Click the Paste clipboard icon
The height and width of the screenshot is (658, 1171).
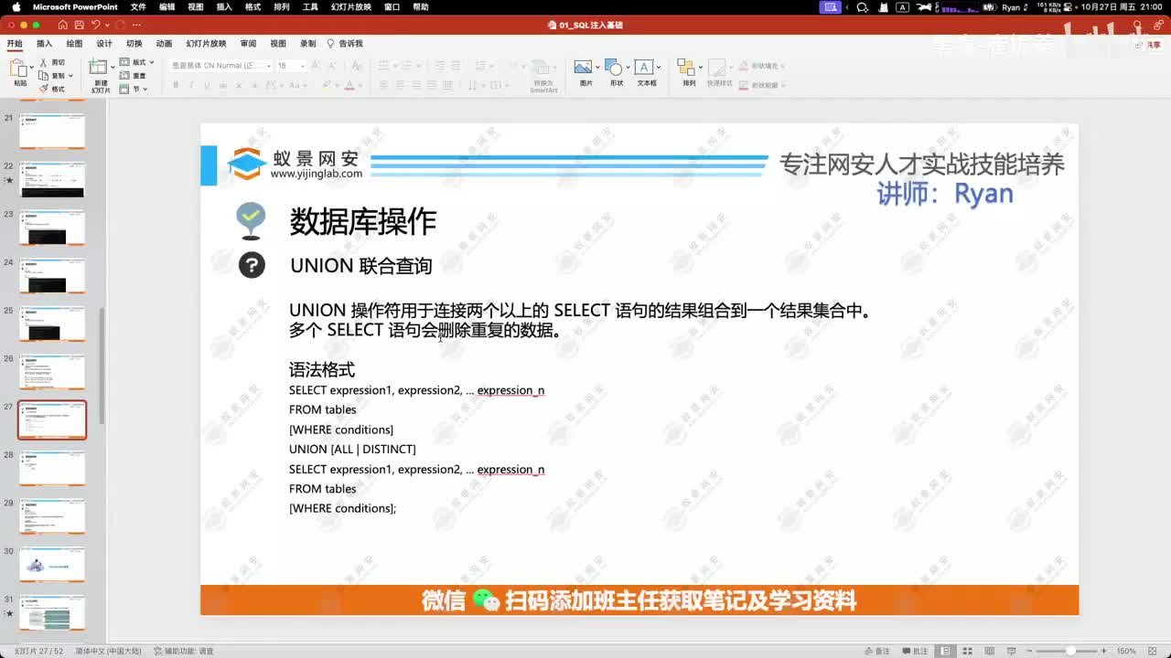pos(18,68)
